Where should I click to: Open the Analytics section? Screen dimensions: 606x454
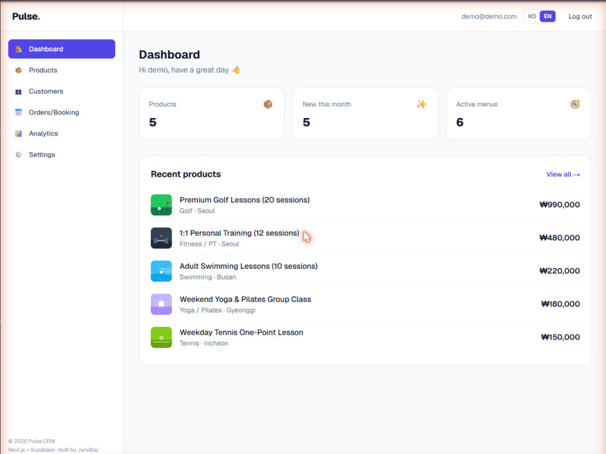(x=61, y=134)
